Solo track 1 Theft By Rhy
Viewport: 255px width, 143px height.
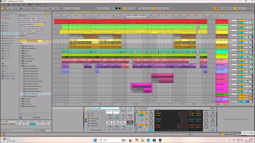pos(246,20)
